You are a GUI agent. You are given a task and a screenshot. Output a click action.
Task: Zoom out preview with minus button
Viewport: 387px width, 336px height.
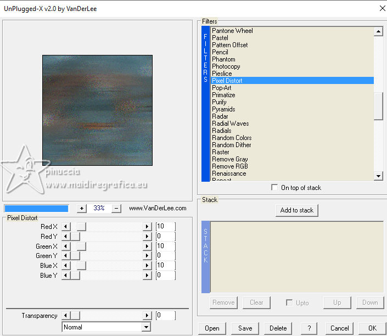coord(116,209)
